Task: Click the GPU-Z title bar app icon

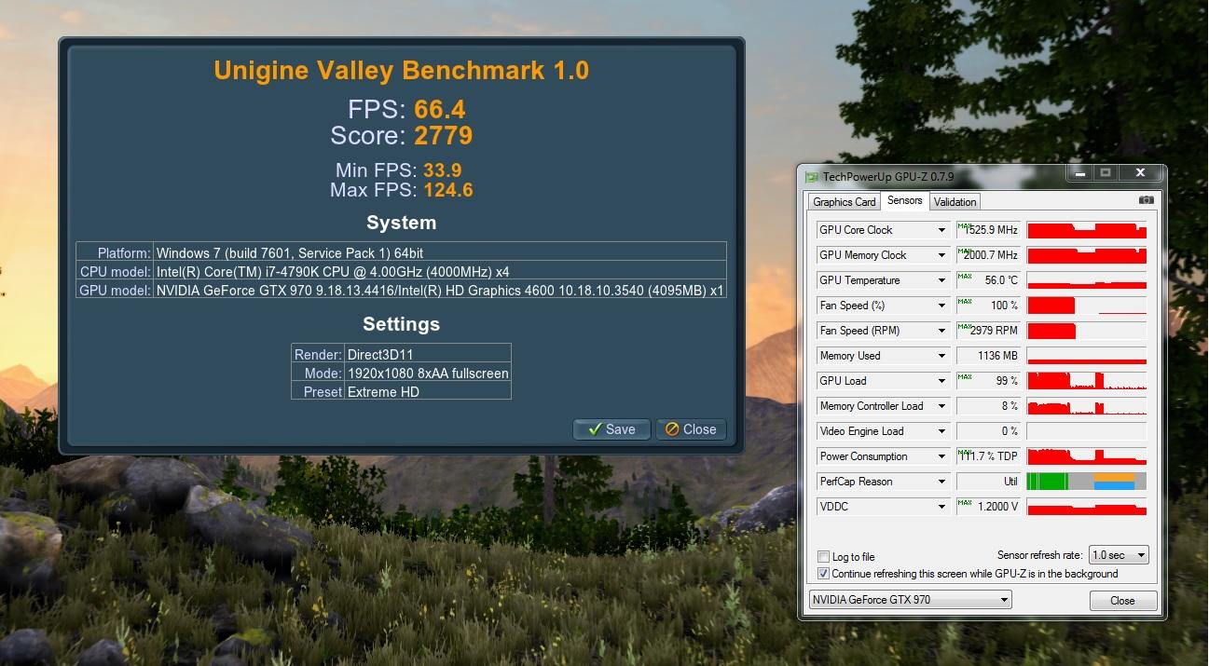Action: click(x=812, y=177)
